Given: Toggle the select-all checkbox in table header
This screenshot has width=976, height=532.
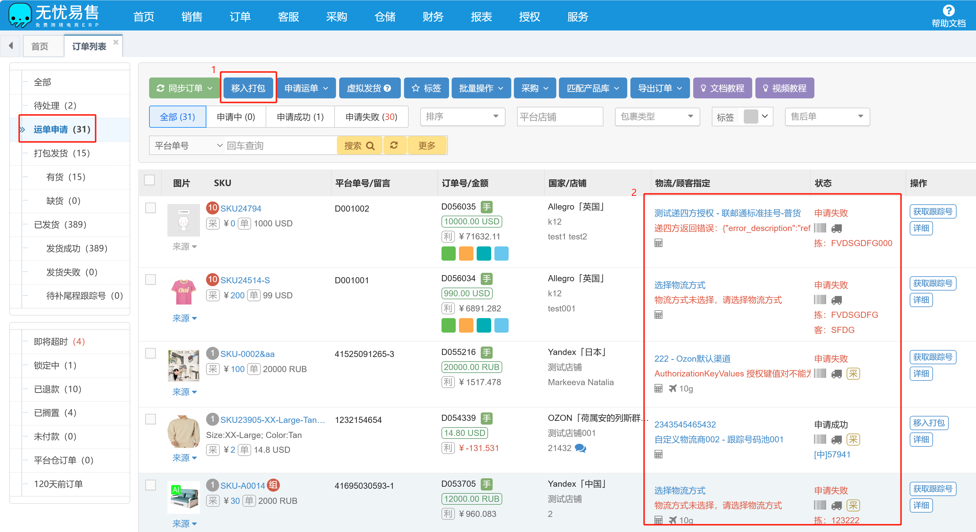Looking at the screenshot, I should pos(150,180).
